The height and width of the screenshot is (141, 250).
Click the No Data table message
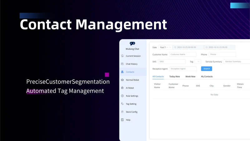(x=214, y=95)
